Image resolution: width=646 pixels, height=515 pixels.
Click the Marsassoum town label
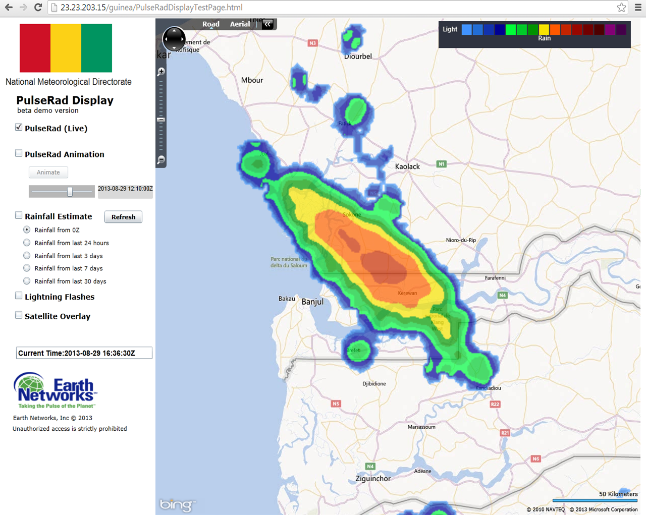click(421, 427)
